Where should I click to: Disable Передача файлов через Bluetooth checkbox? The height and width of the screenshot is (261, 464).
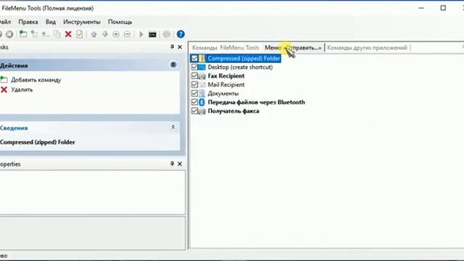pos(194,102)
